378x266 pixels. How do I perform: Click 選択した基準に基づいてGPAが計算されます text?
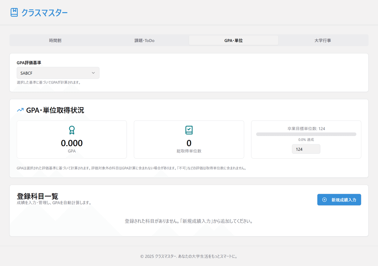tap(49, 83)
